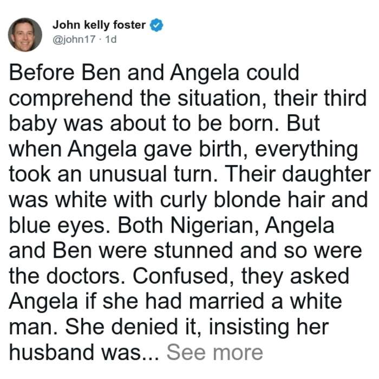The image size is (379, 379).
Task: Click the phrase blue eyes
Action: (60, 226)
